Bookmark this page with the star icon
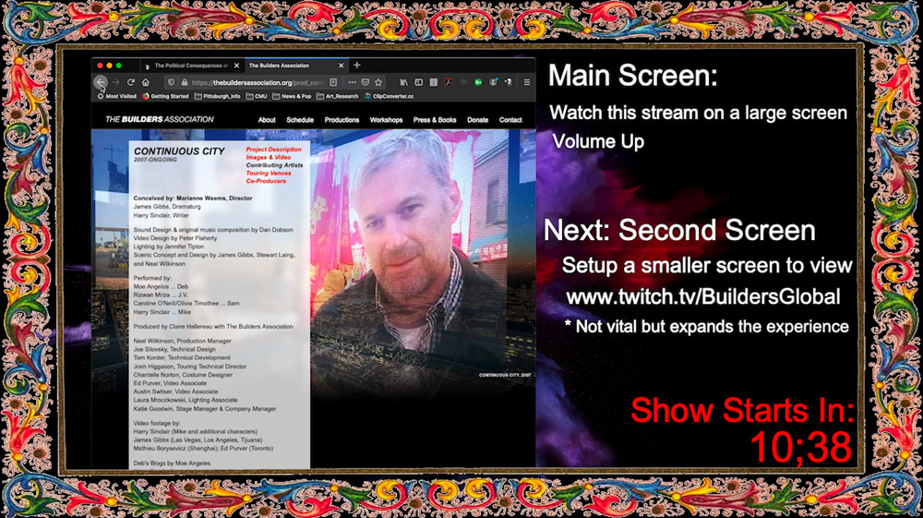Screen dimensions: 923x518 pos(378,82)
